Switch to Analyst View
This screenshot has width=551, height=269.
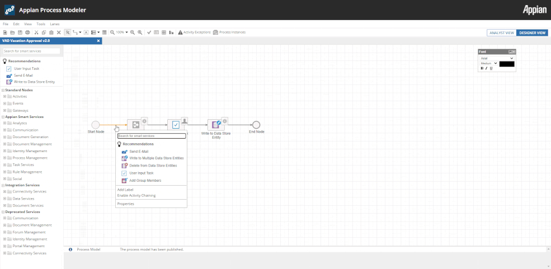coord(501,33)
